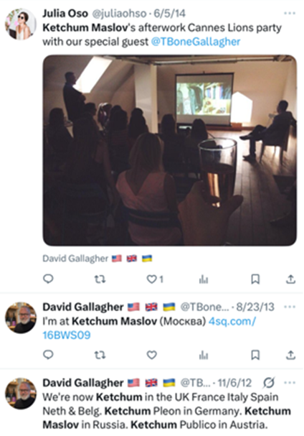Bookmark the 8/23/13 David Gallagher tweet
304x436 pixels.
coord(255,355)
